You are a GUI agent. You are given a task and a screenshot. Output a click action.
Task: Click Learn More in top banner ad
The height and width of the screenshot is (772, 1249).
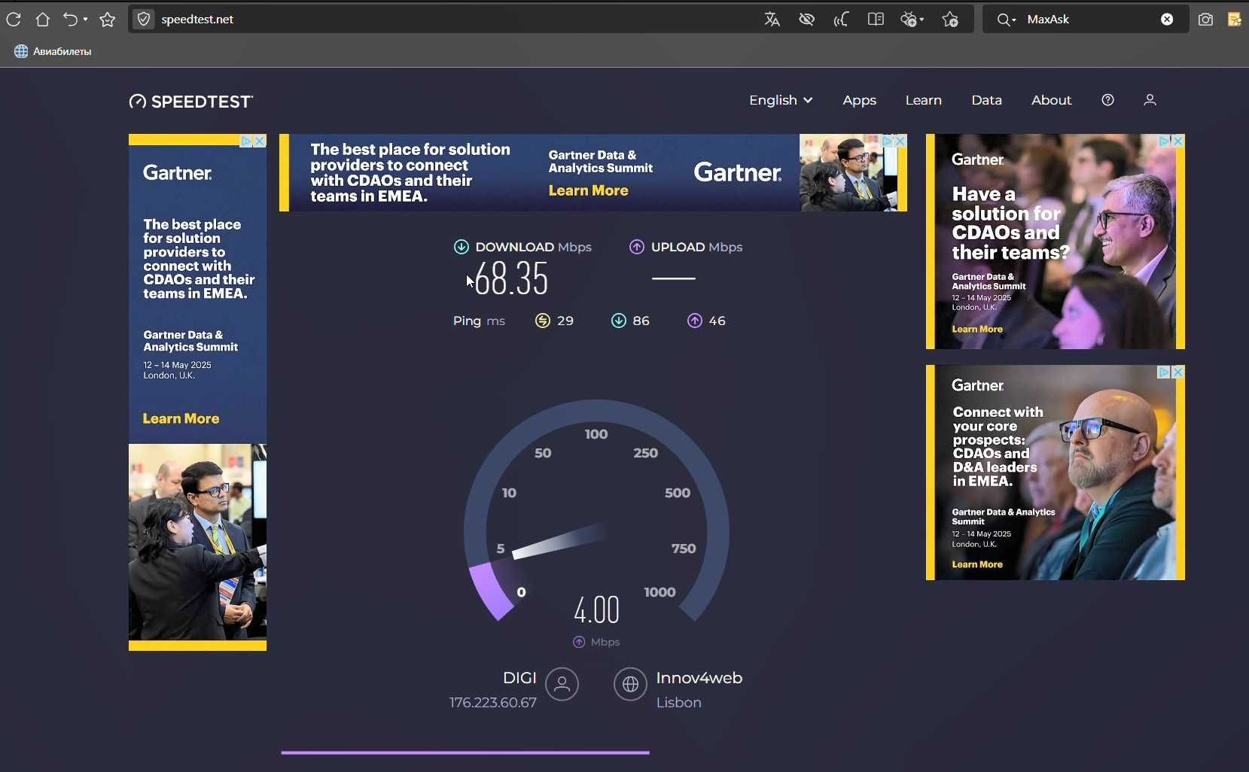click(588, 190)
